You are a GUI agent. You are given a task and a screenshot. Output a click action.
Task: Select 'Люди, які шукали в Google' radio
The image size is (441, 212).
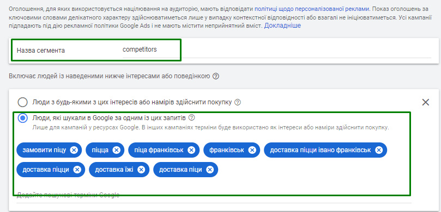(22, 118)
